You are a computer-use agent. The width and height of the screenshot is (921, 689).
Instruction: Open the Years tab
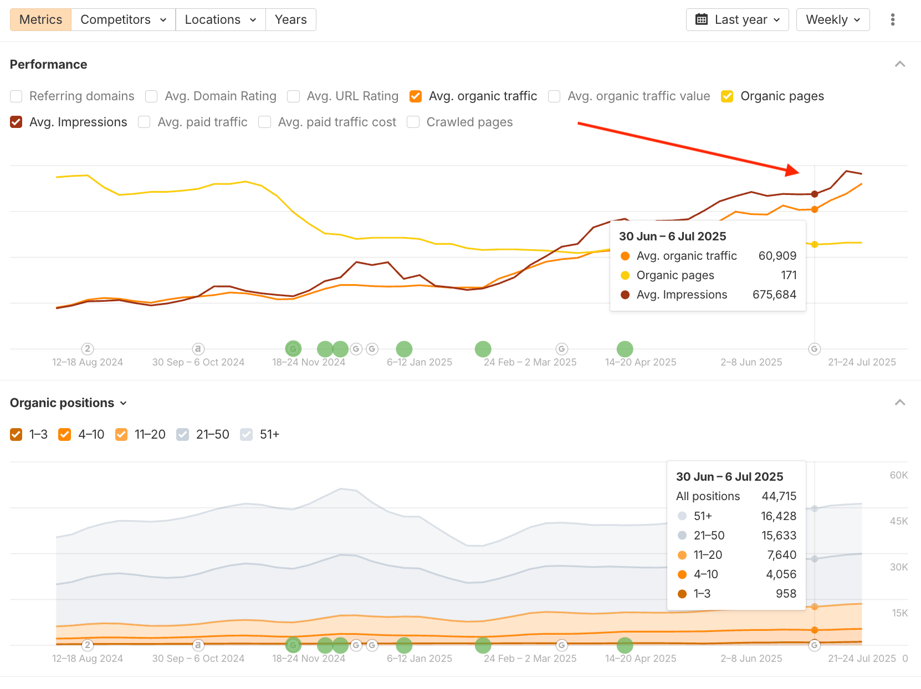pos(290,20)
